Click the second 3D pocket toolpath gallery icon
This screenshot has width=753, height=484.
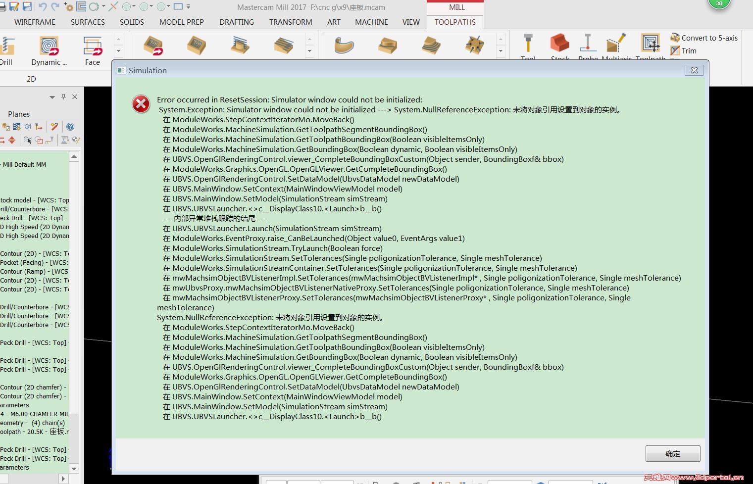coord(197,46)
